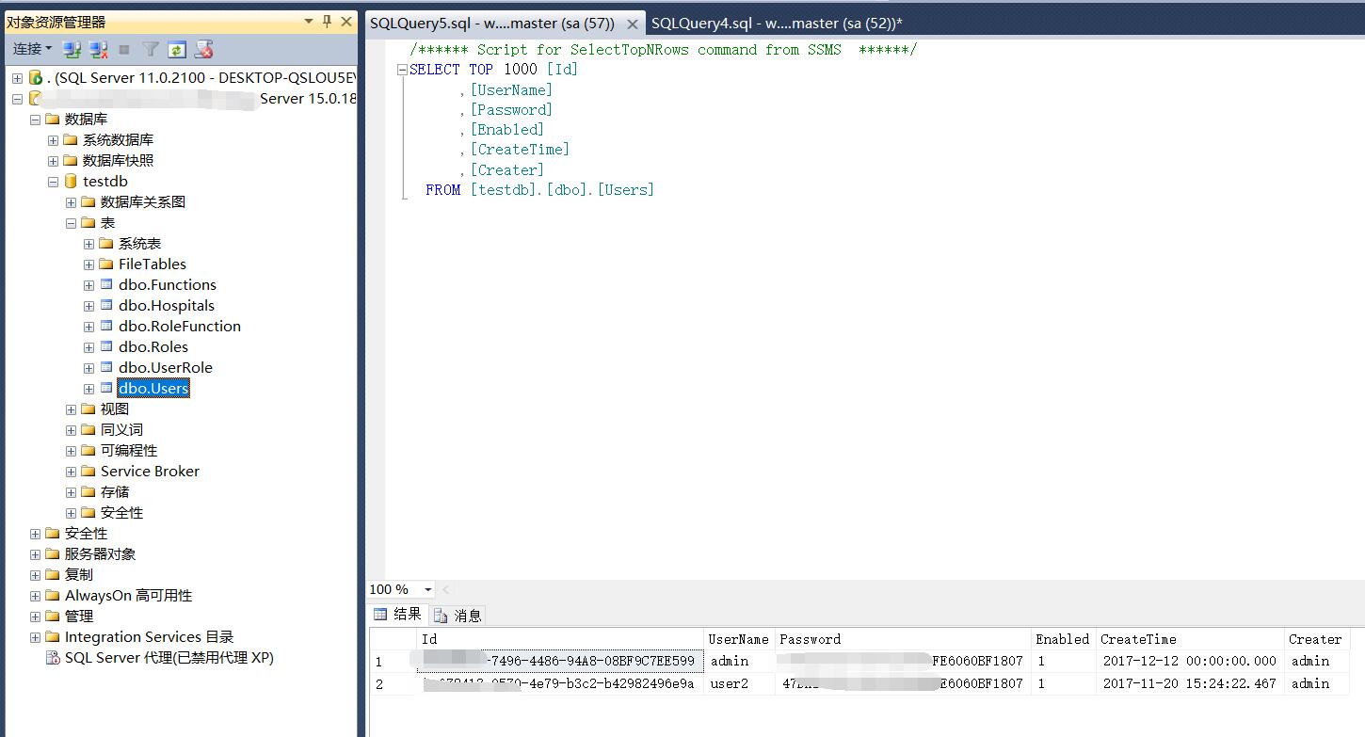
Task: Open the results grid icon on 结果 tab
Action: click(x=380, y=614)
